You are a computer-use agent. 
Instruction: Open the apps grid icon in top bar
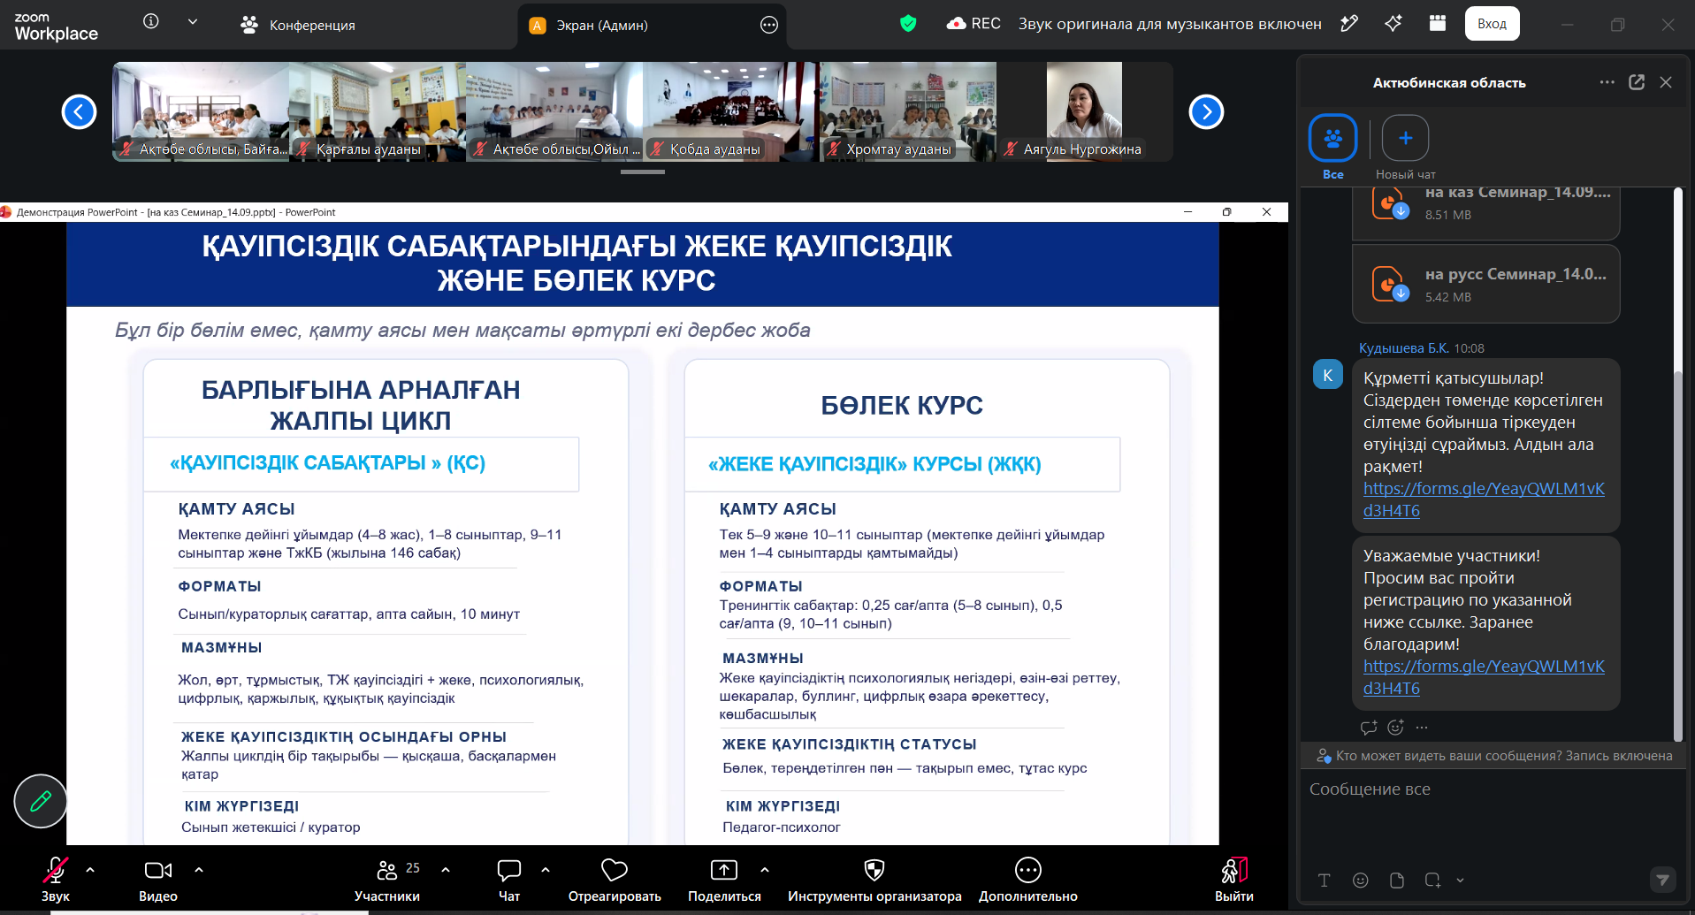pyautogui.click(x=1438, y=24)
